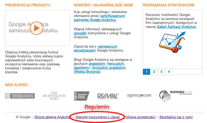Select slide 1 in strategic solutions pager
Viewport: 207px width, 123px height.
[147, 72]
